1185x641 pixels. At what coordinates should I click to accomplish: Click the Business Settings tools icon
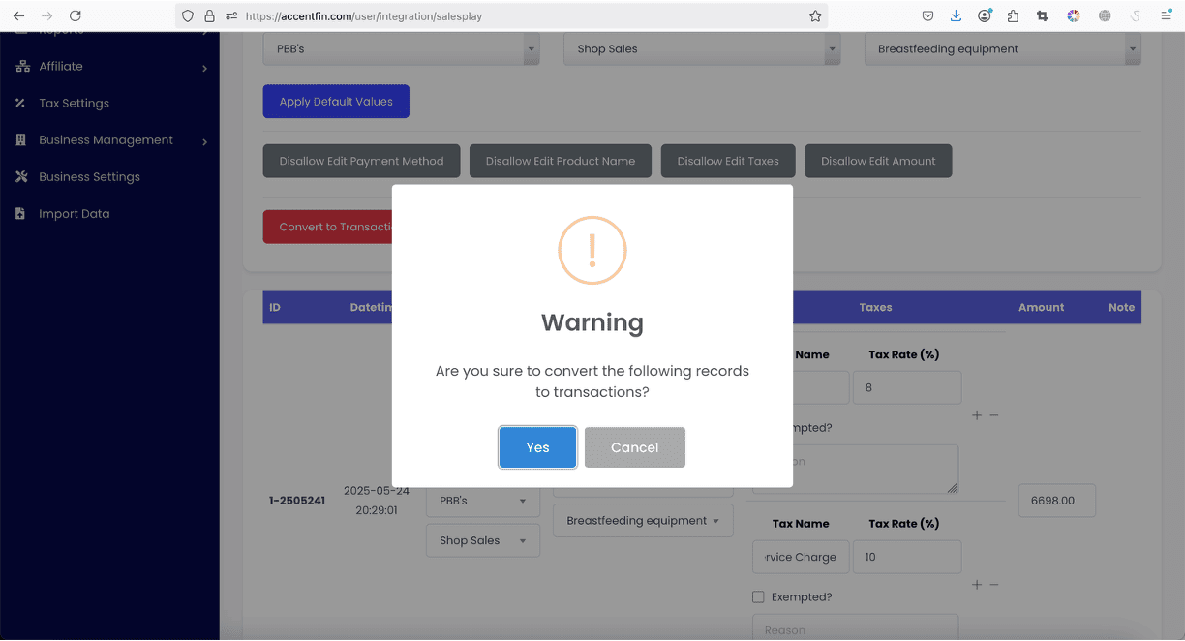tap(20, 177)
